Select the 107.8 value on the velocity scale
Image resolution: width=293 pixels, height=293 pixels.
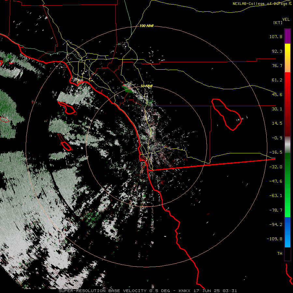click(x=276, y=36)
